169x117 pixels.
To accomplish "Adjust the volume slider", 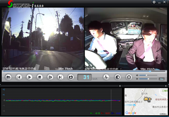I will click(x=146, y=75).
